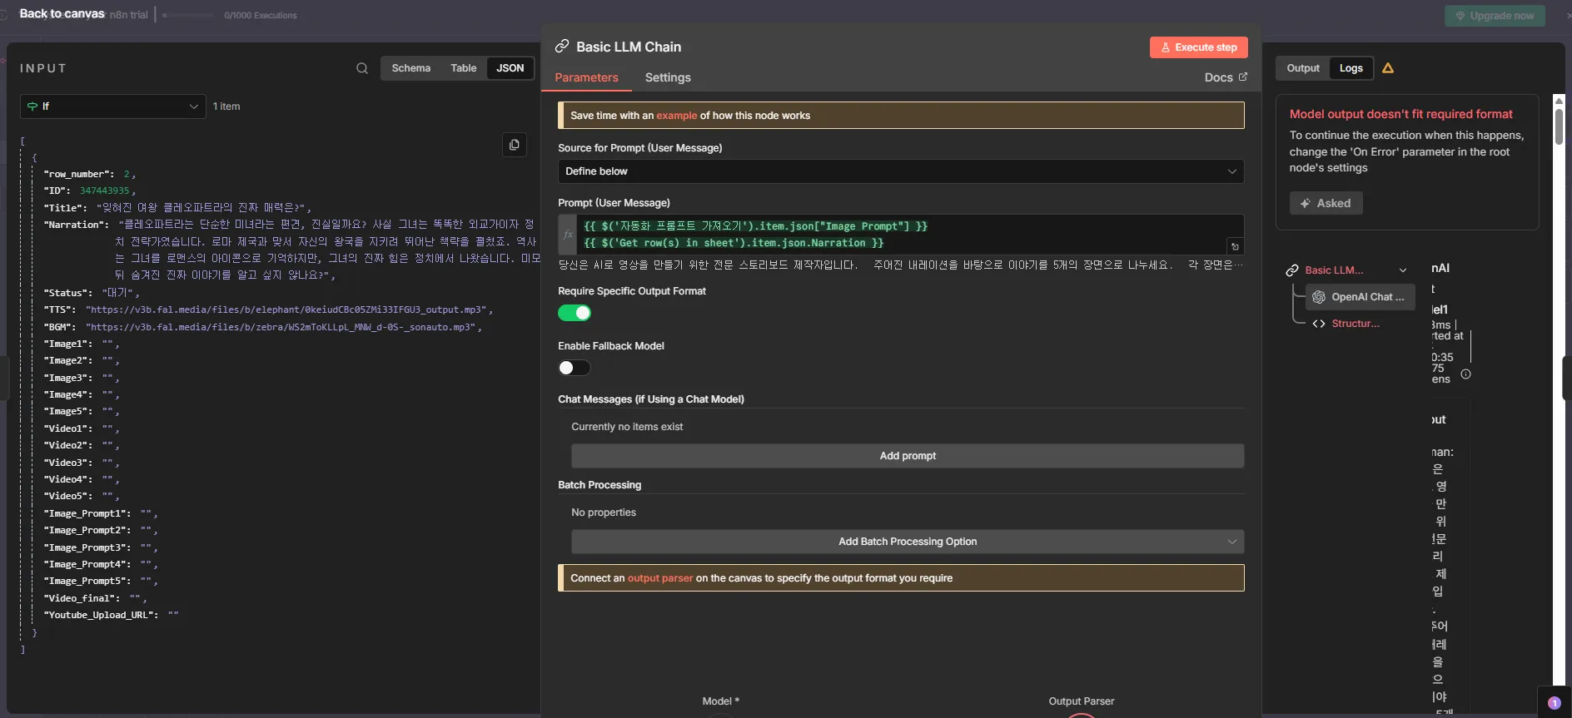
Task: Switch input view to Schema
Action: (411, 68)
